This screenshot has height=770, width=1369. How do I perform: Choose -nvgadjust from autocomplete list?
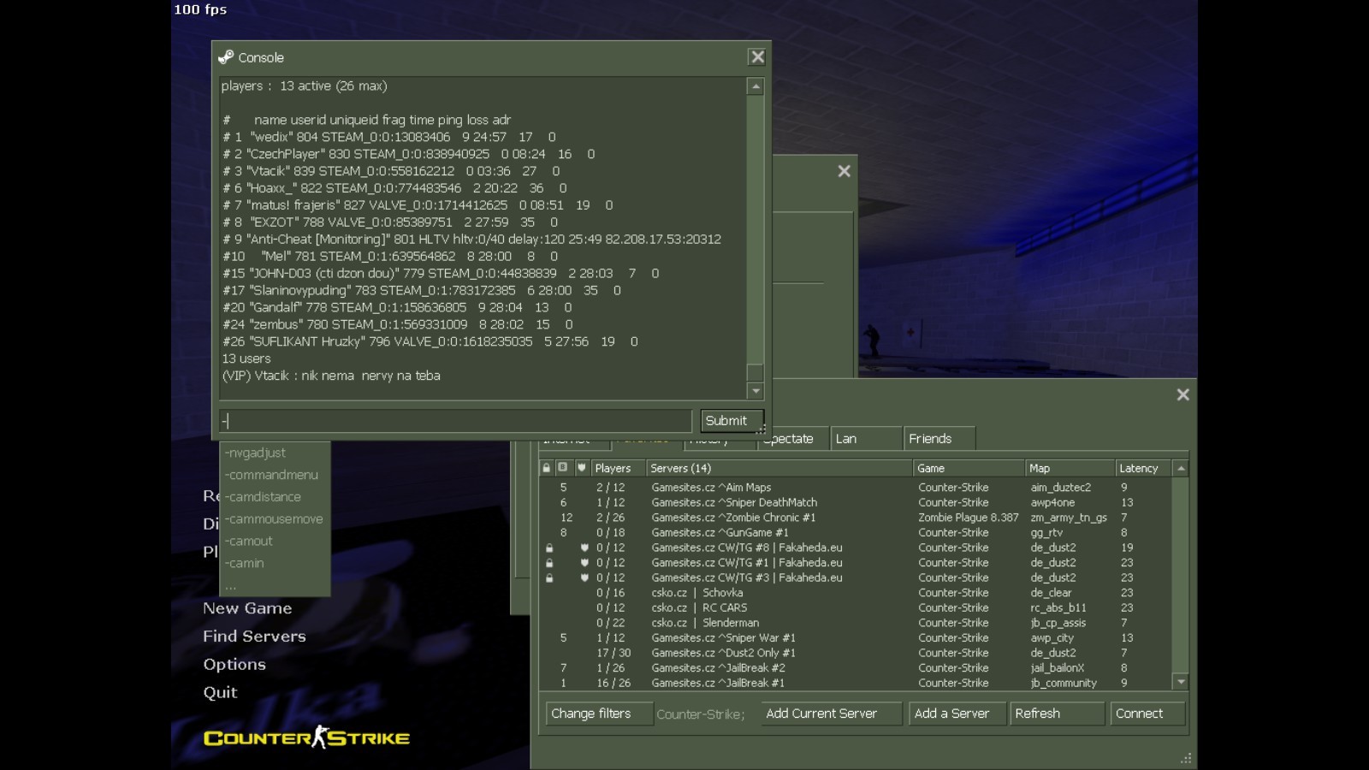click(x=275, y=453)
